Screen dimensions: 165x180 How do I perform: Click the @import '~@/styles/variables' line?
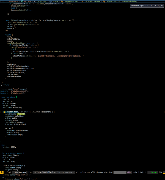point(16,91)
